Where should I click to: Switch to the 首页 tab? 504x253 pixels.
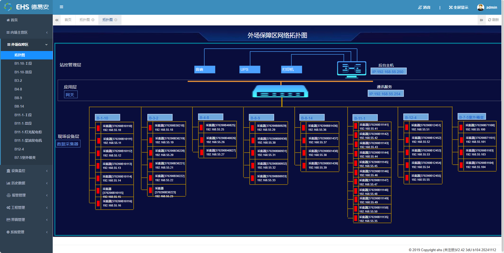tap(68, 20)
